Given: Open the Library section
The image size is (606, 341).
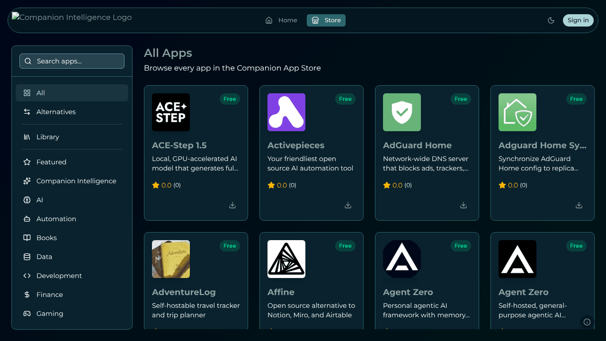Looking at the screenshot, I should pos(72,137).
